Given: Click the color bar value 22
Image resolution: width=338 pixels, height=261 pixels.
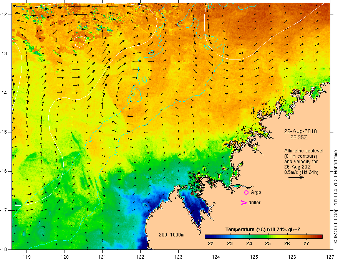Looking at the screenshot, I should click(210, 244).
